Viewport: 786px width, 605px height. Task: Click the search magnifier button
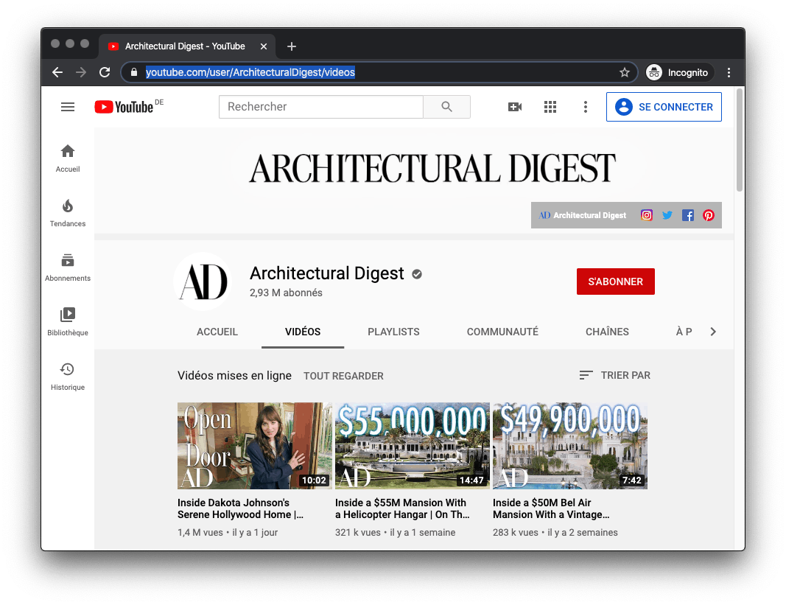[x=446, y=107]
